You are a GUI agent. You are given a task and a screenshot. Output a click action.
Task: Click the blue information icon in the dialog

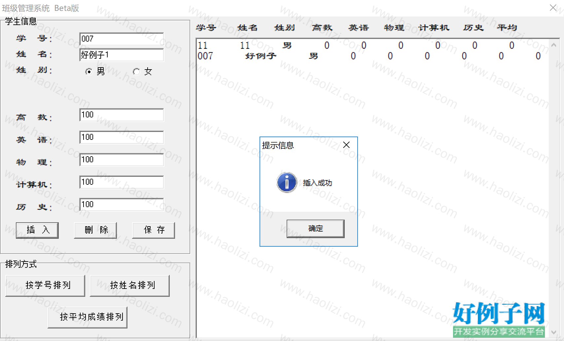point(287,182)
